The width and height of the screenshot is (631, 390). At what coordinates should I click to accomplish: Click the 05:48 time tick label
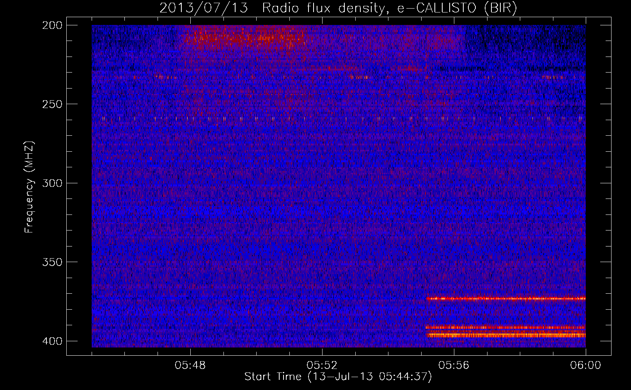tap(190, 365)
